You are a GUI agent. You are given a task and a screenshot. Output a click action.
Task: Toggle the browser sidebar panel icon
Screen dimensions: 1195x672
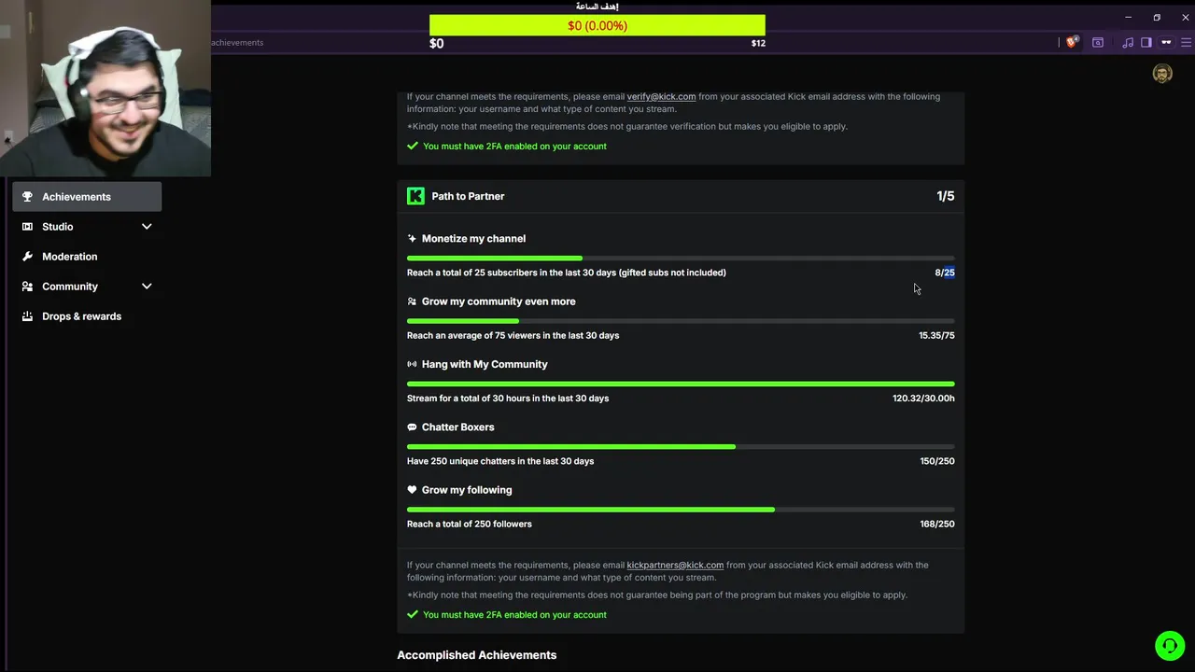1146,42
